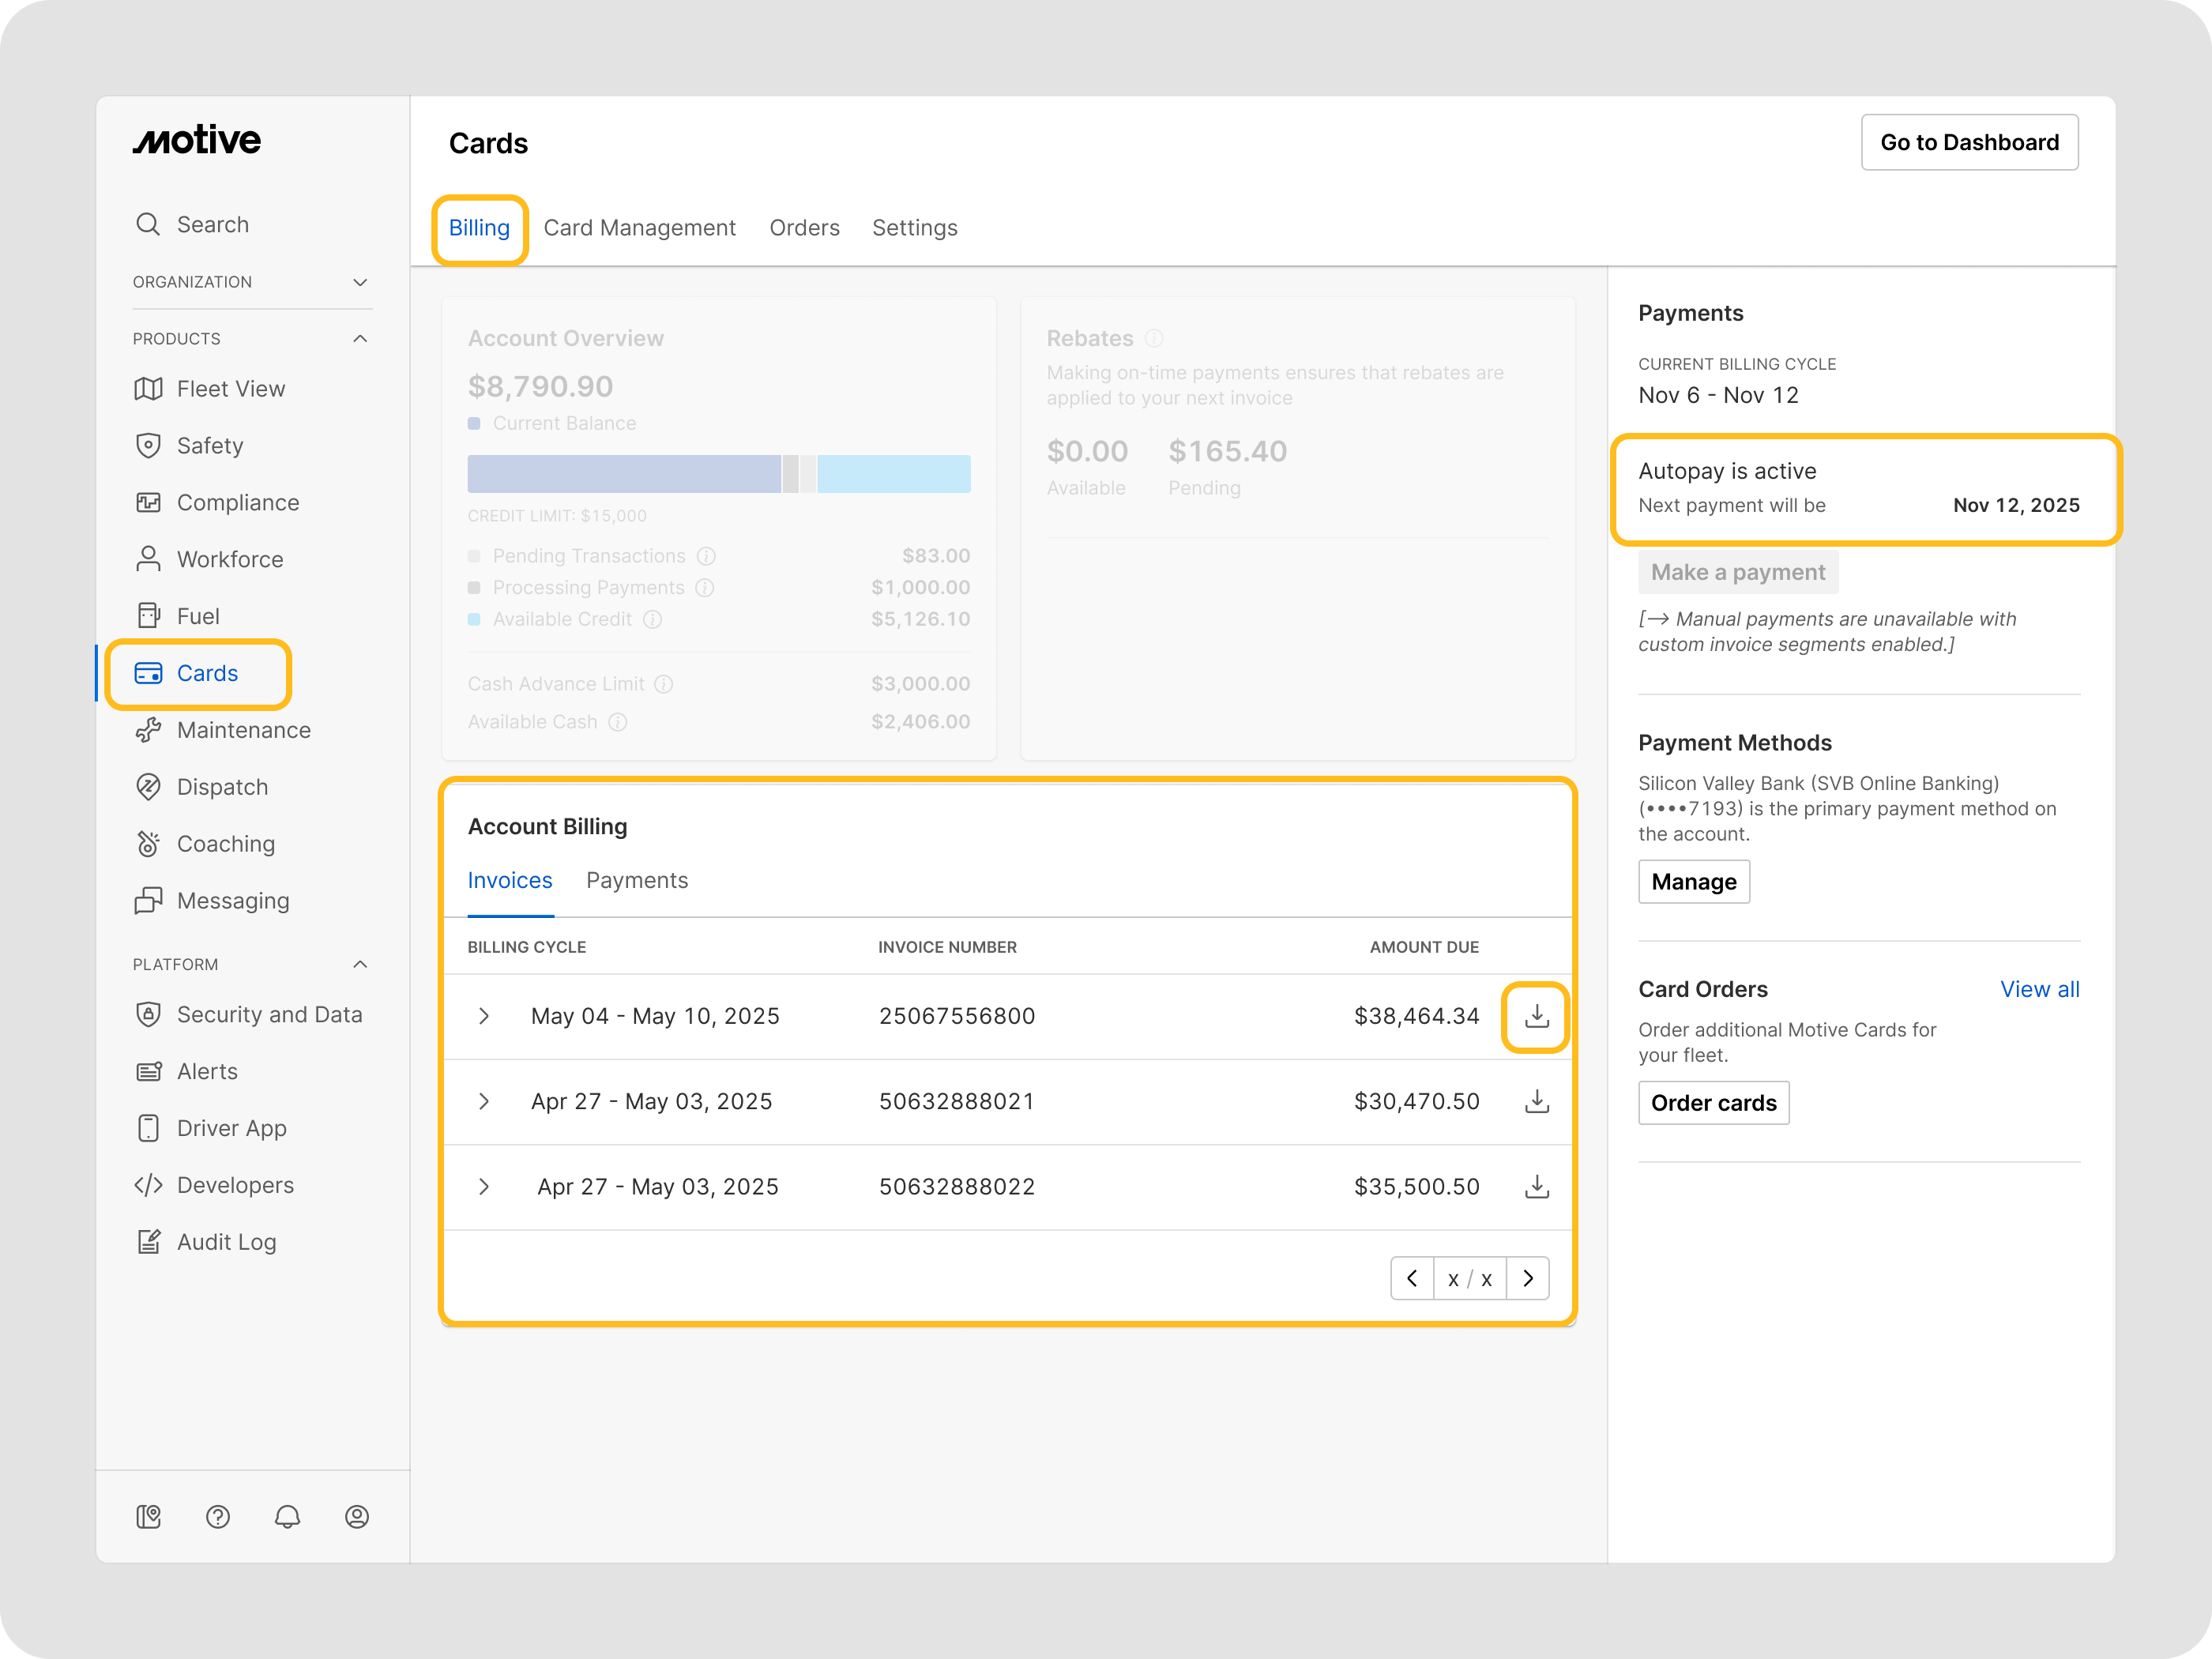Click the map pin icon at sidebar bottom
This screenshot has width=2212, height=1659.
click(x=148, y=1517)
